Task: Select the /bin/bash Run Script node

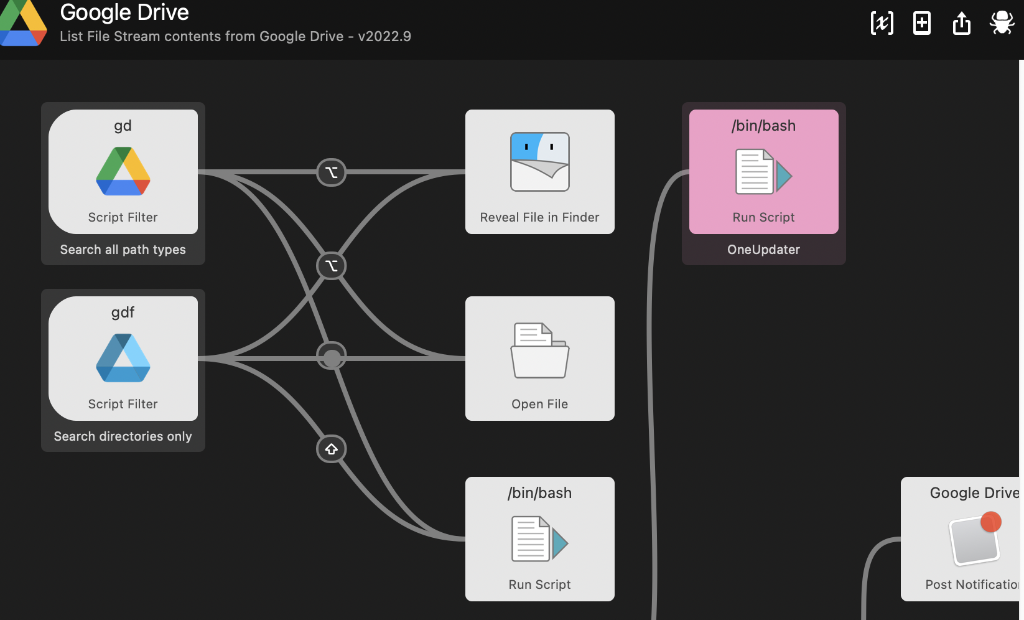Action: click(539, 539)
